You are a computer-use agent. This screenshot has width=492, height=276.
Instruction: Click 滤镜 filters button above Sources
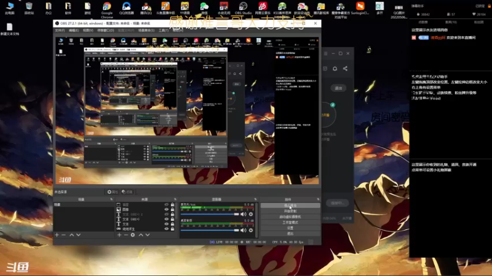click(127, 192)
